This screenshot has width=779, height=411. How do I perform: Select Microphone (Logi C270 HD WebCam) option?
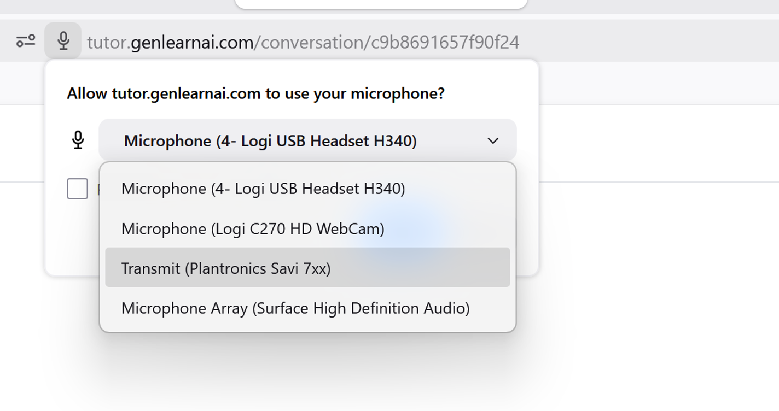coord(307,228)
